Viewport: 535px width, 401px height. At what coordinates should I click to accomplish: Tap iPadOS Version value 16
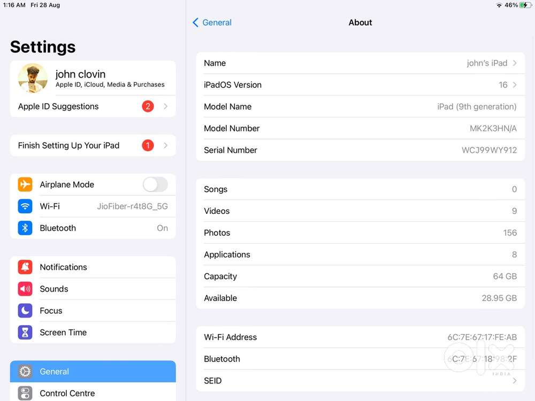(x=503, y=85)
